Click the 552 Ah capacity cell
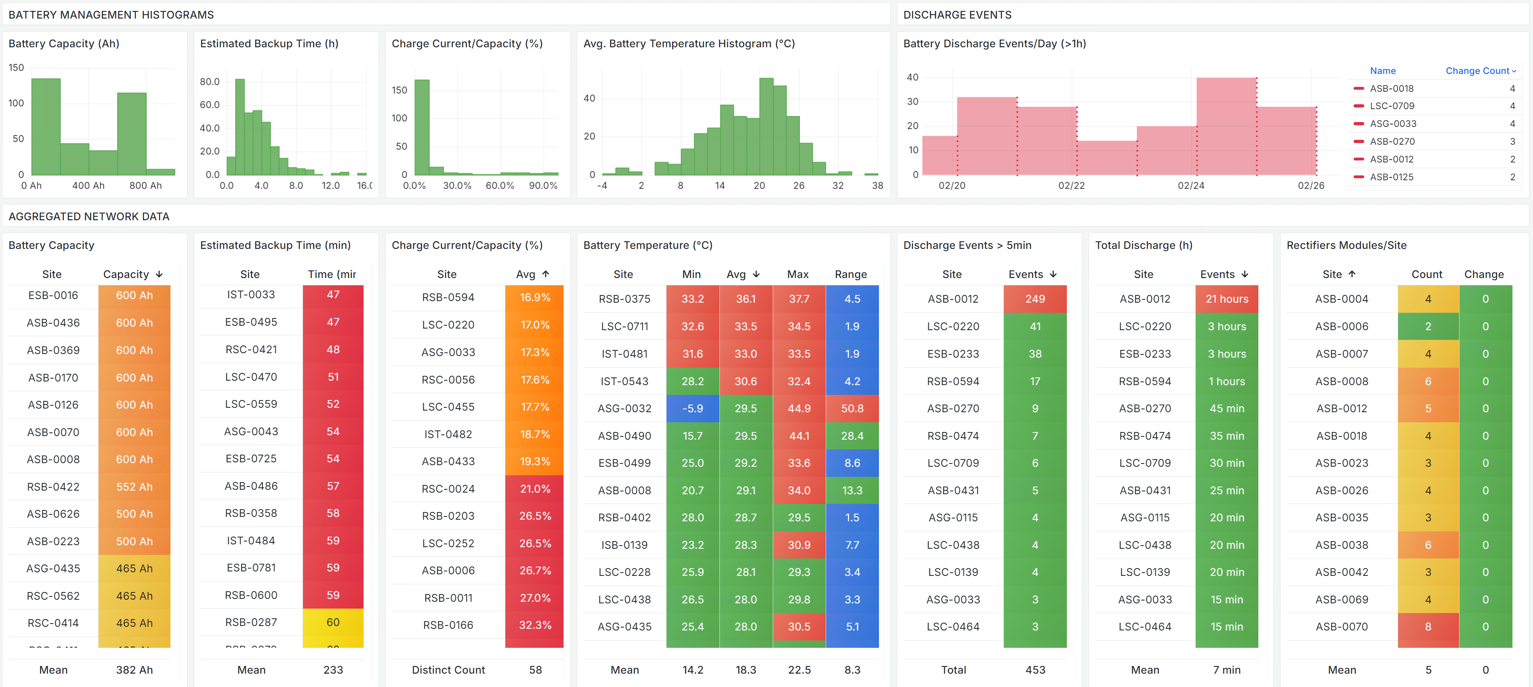Screen dimensions: 1533x687 point(134,487)
